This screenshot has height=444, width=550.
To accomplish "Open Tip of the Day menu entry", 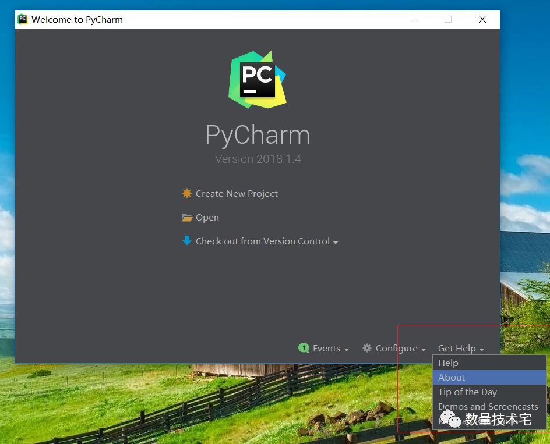I will (x=467, y=392).
